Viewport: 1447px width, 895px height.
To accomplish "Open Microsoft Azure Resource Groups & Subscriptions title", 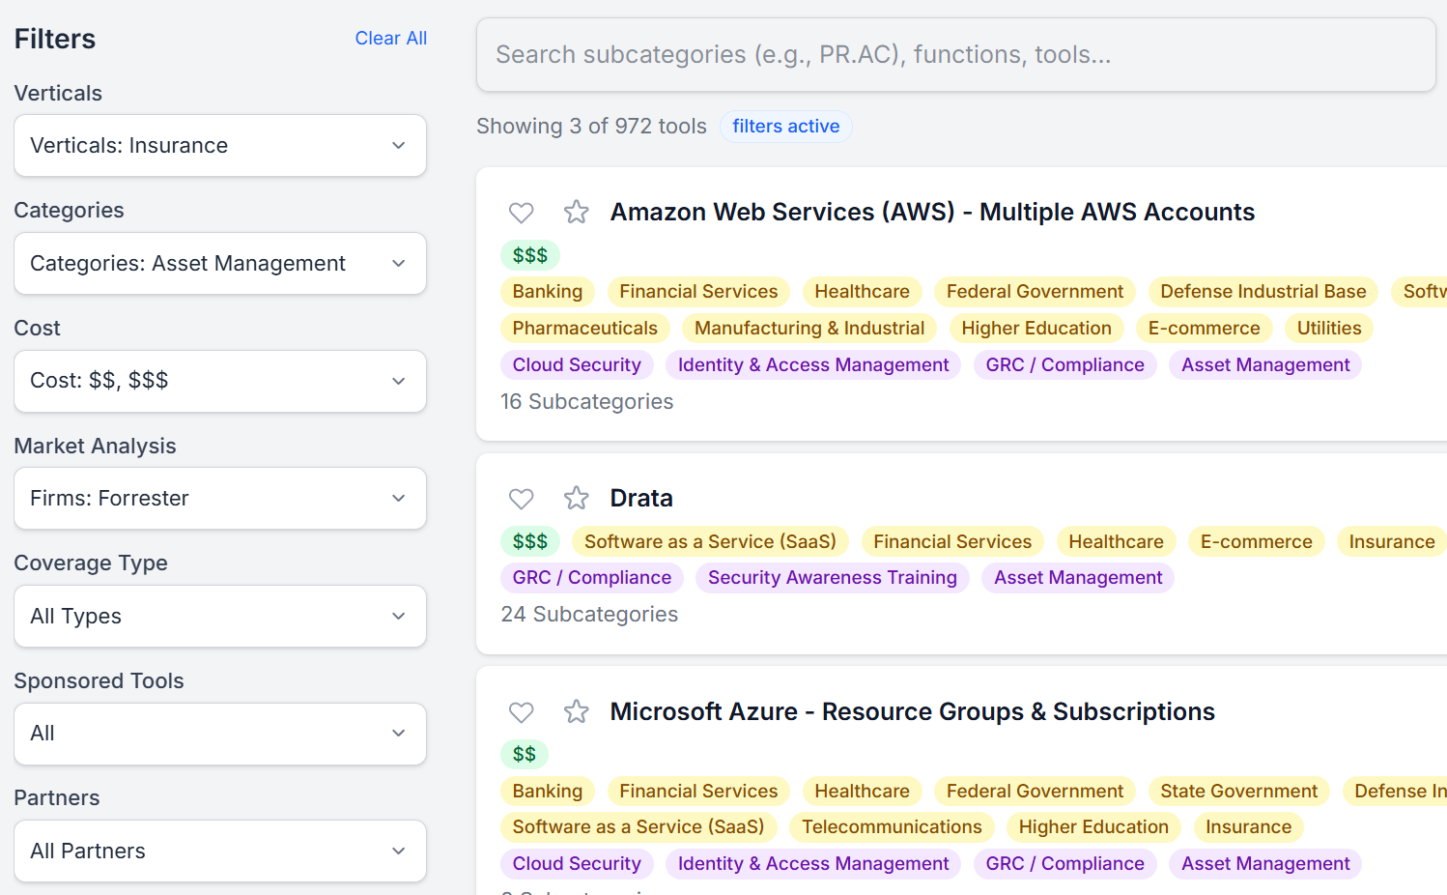I will tap(913, 711).
